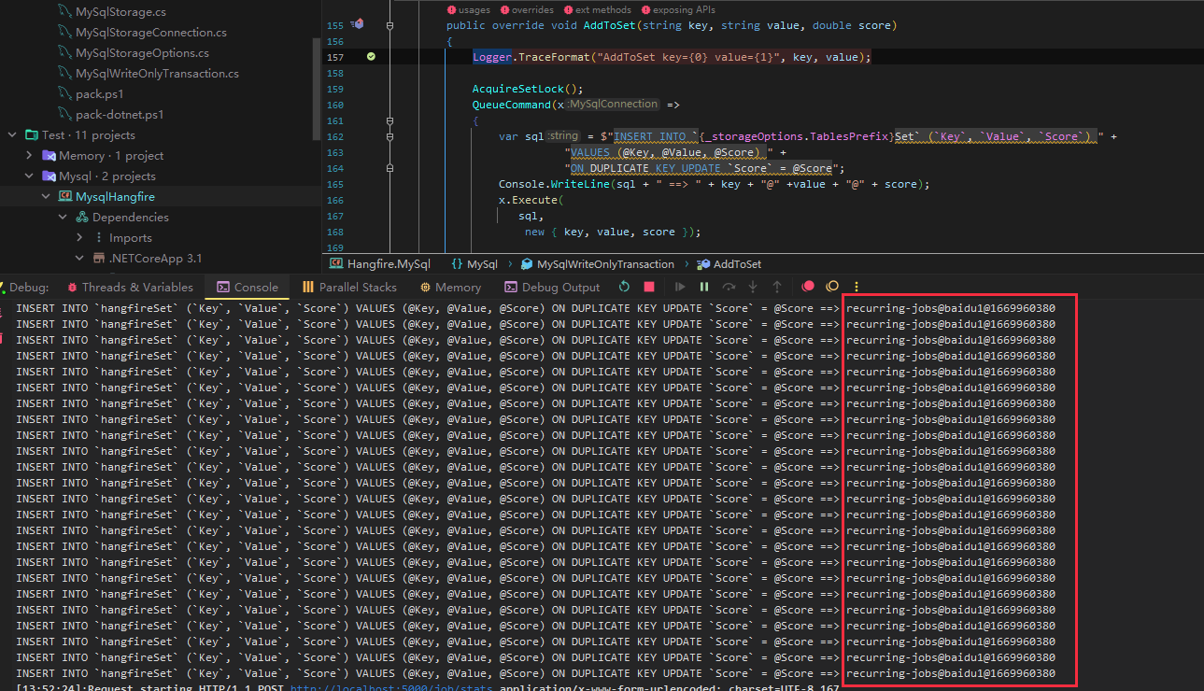Collapse the lambda fold marker at line 161
Screen dimensions: 1204x691
388,120
